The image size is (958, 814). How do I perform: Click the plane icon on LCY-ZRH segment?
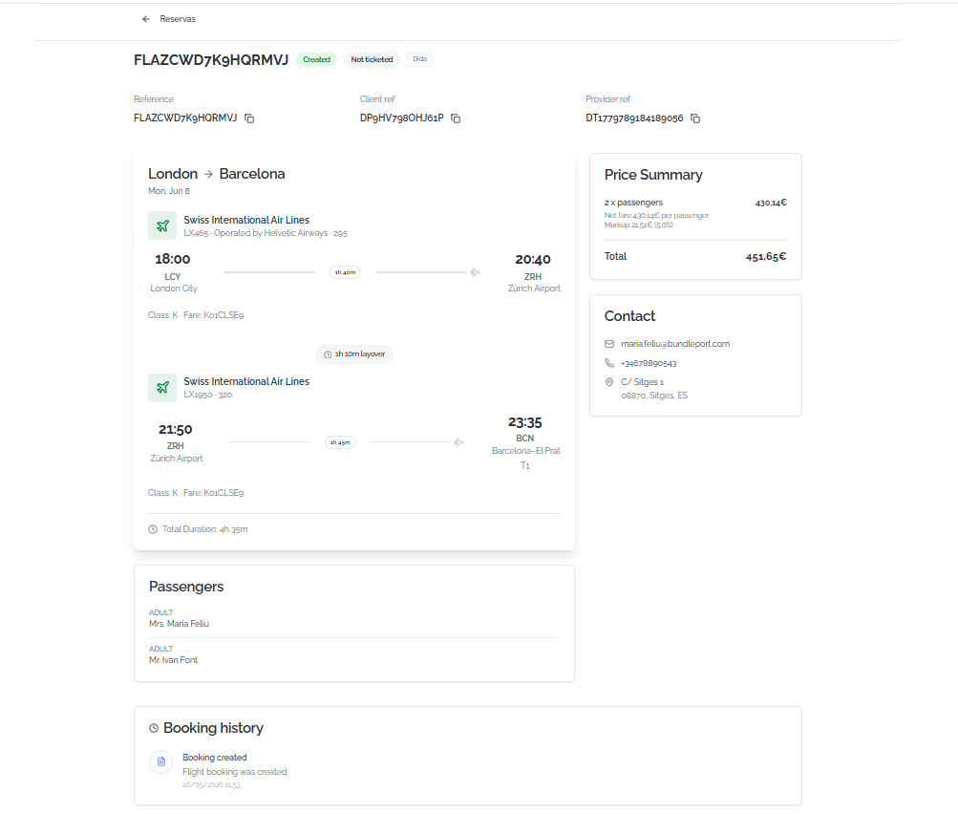coord(475,272)
